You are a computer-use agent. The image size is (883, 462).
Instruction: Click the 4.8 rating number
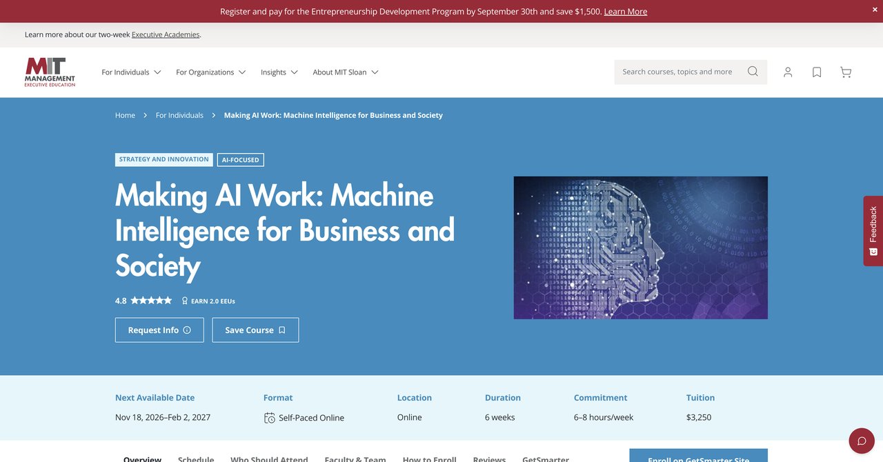(x=121, y=301)
